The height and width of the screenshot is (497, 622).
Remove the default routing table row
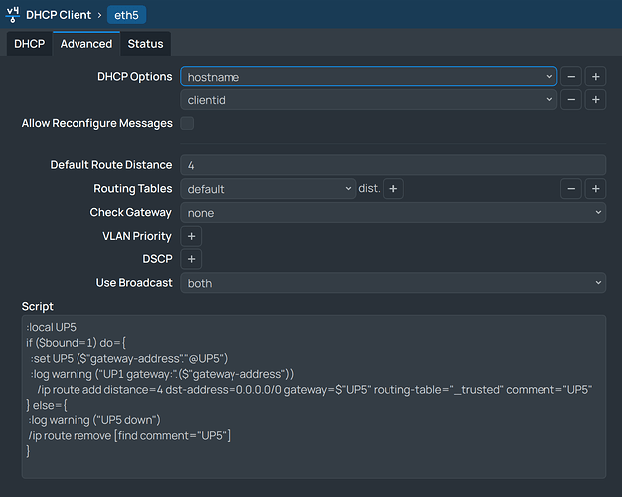pyautogui.click(x=572, y=189)
